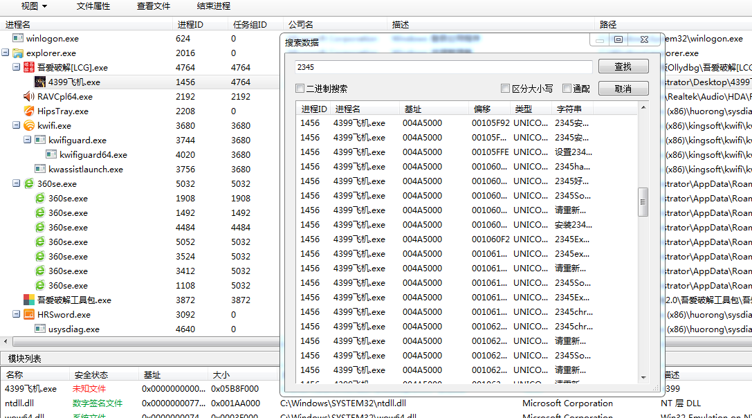The image size is (752, 418).
Task: Sort module list by 大小 column
Action: pos(244,375)
